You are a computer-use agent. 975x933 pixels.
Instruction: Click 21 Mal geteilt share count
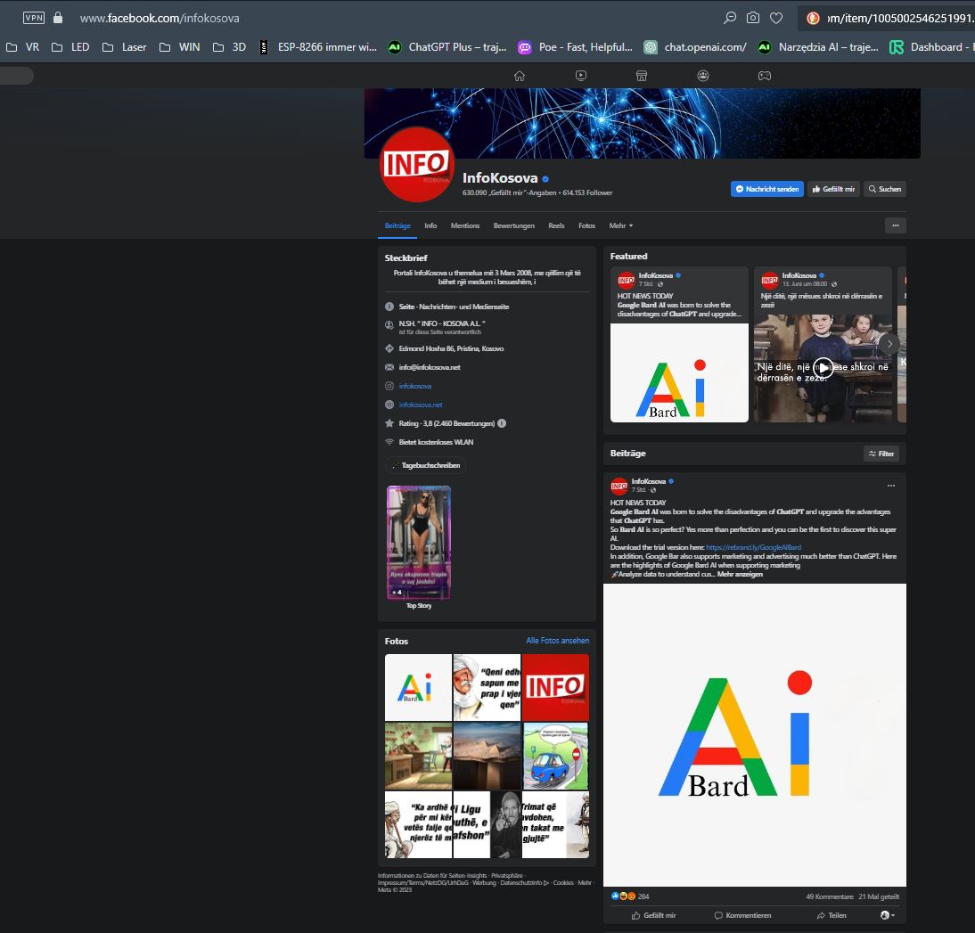[x=879, y=897]
